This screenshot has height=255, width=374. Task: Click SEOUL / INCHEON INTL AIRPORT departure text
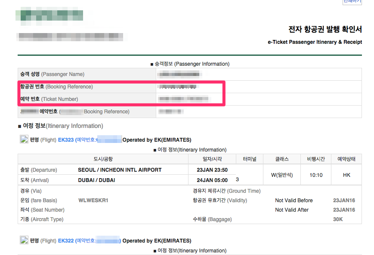[x=120, y=170]
